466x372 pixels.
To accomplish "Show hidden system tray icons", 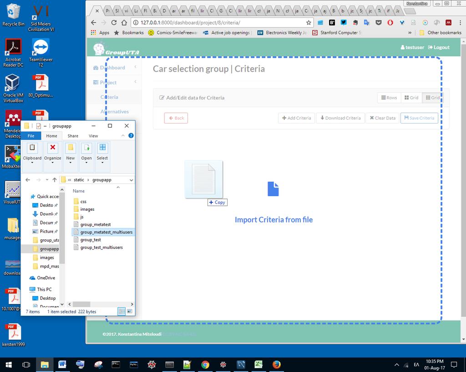I will pyautogui.click(x=396, y=365).
